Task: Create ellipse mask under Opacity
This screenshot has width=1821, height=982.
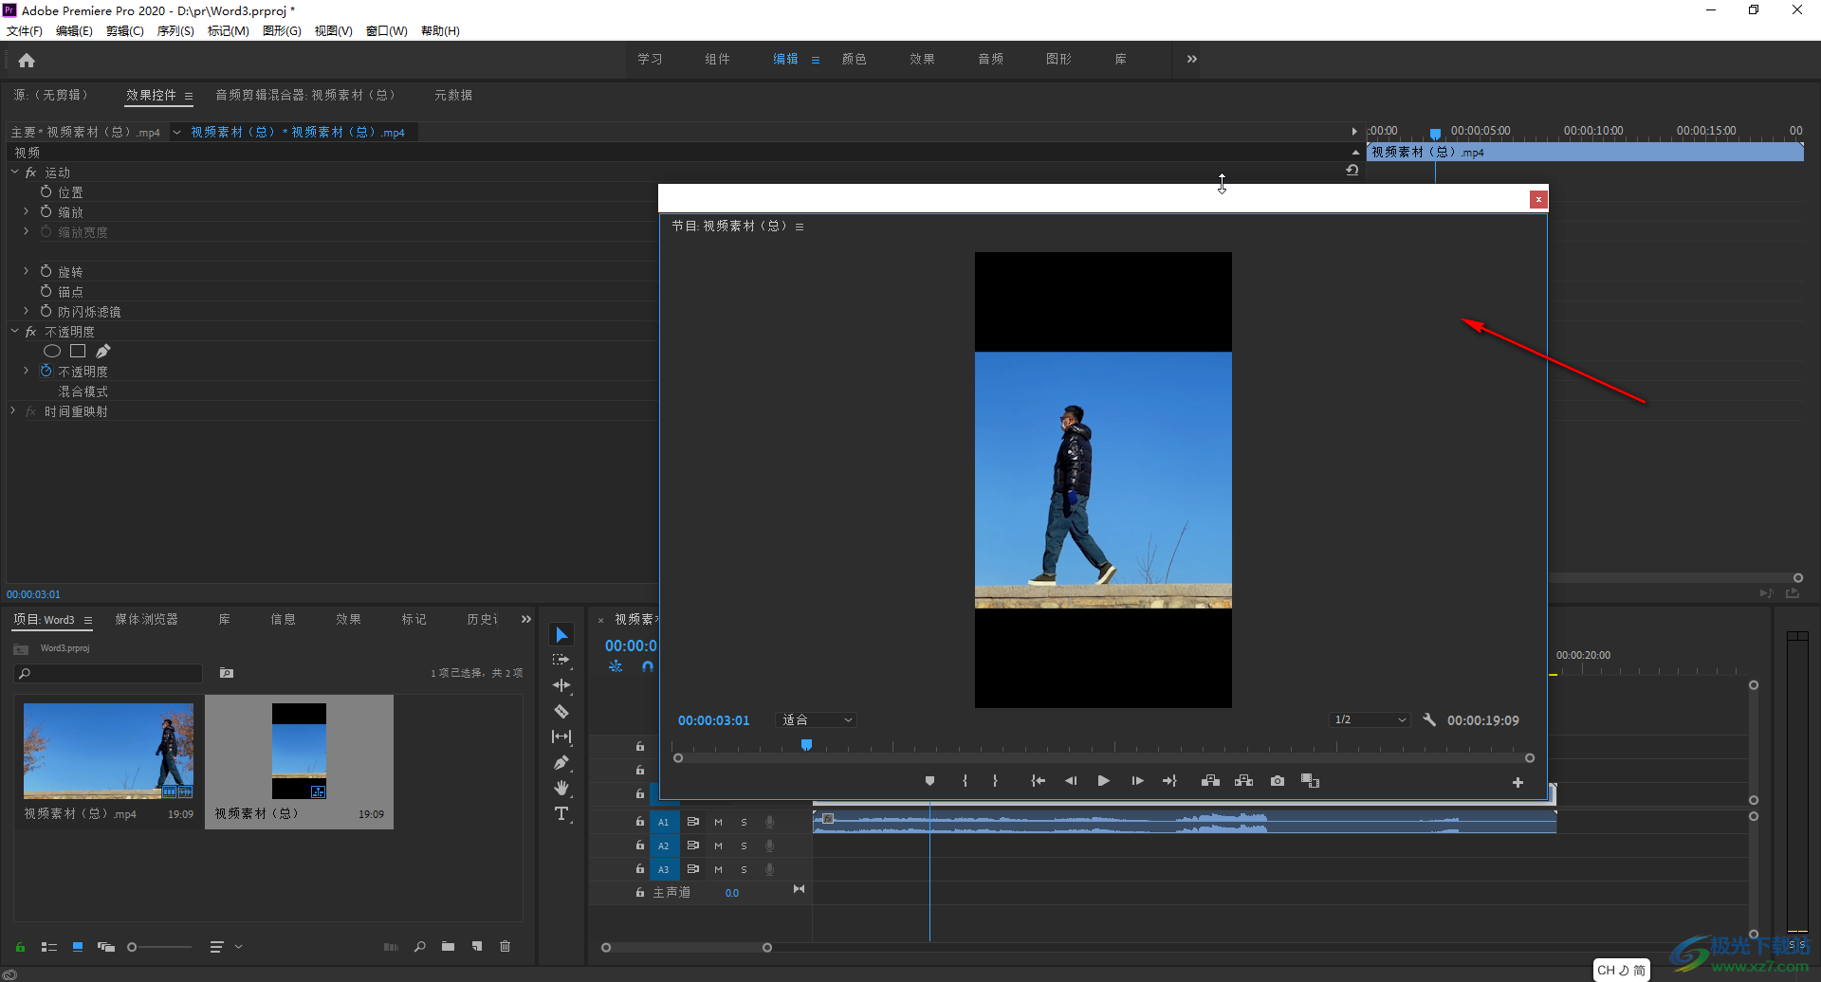Action: (52, 351)
